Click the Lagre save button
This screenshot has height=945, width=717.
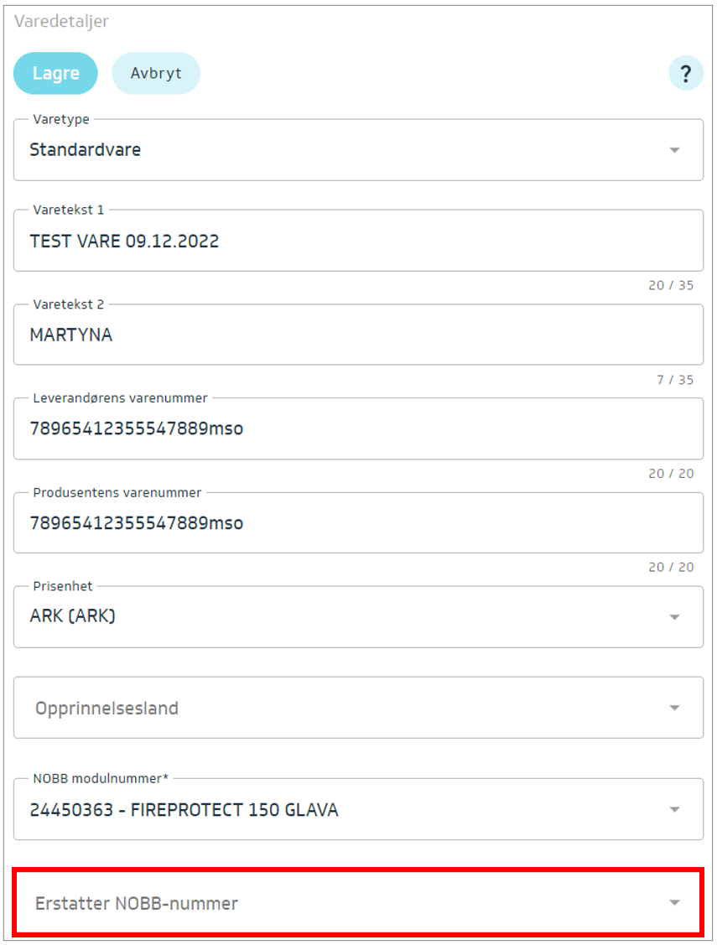point(55,74)
